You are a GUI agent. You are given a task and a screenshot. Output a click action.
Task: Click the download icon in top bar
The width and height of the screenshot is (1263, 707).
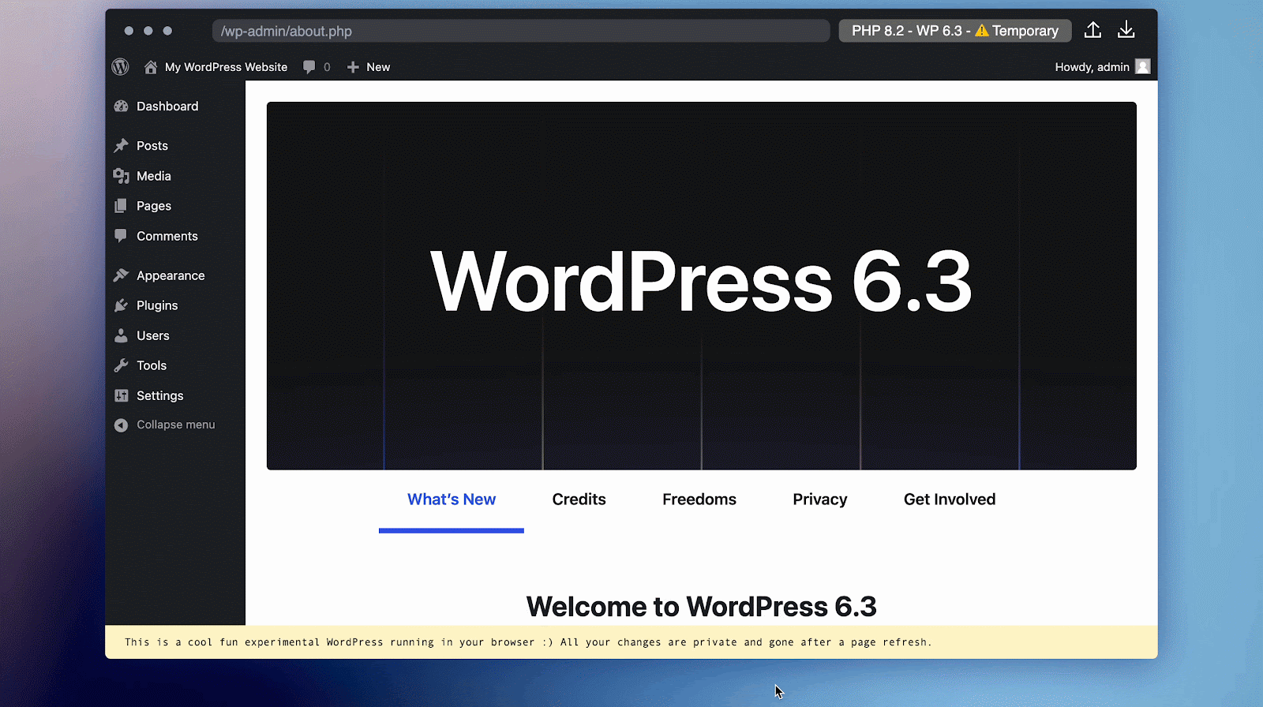coord(1126,30)
